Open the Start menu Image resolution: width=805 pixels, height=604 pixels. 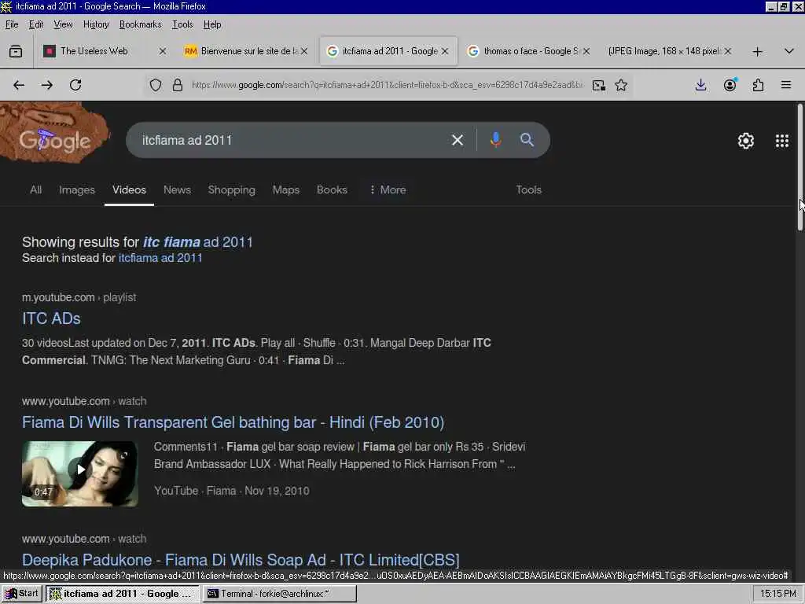click(21, 594)
